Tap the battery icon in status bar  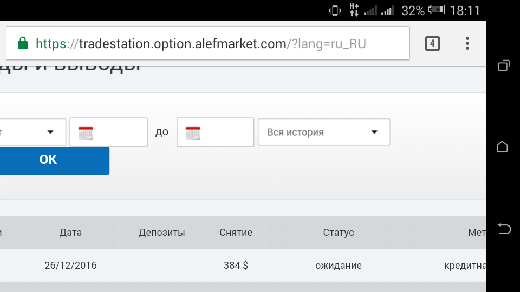coord(437,10)
